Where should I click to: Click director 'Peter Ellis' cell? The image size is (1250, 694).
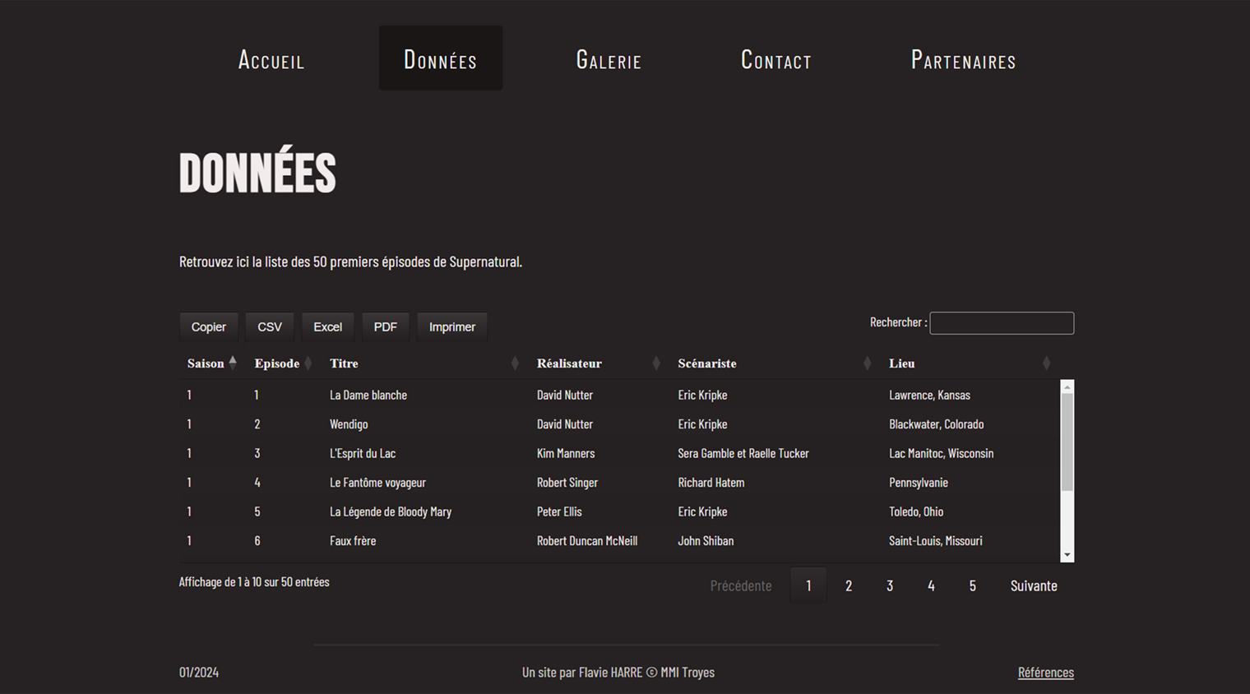pyautogui.click(x=559, y=511)
